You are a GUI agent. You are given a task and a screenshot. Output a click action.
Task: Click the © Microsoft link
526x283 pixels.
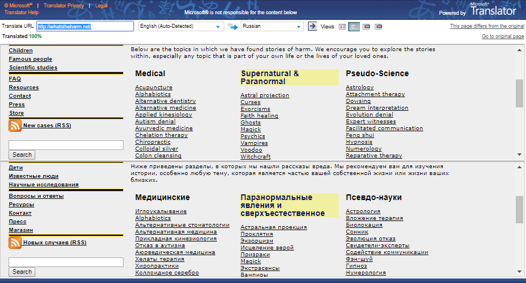[x=18, y=5]
